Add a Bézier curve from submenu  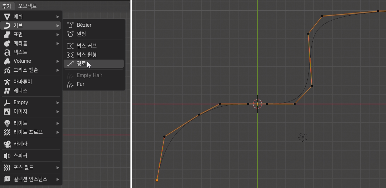point(94,25)
